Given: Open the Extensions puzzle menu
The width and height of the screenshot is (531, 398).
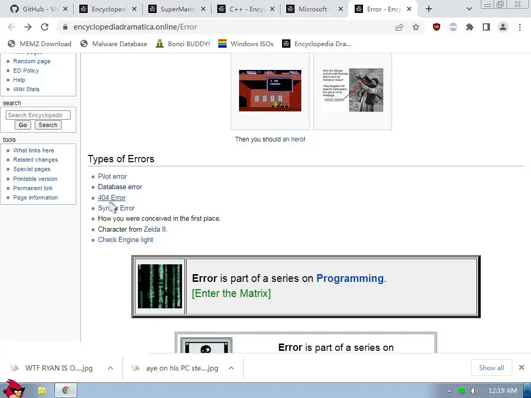Looking at the screenshot, I should click(470, 27).
